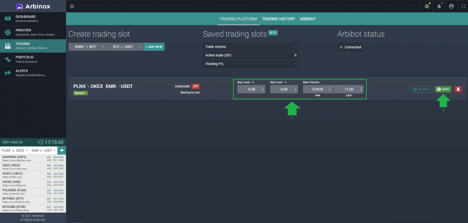Screen dimensions: 468x223
Task: Delete the PLNX OKEX trading slot
Action: coord(458,89)
